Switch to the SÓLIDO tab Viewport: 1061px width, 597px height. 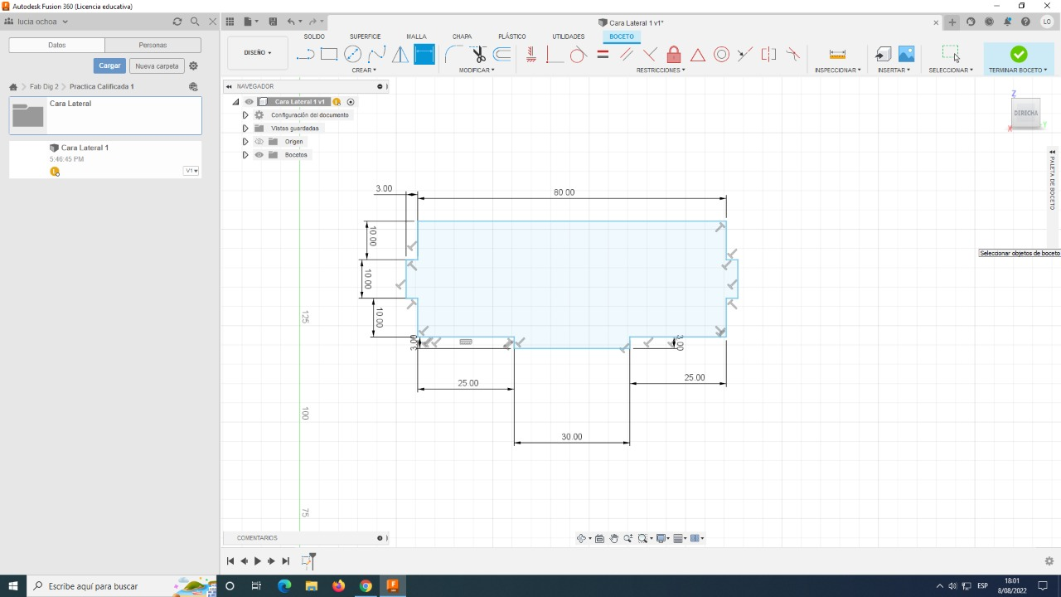(314, 36)
